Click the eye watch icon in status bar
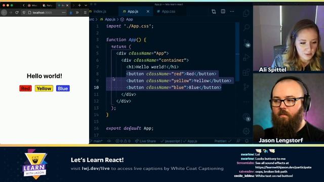The height and width of the screenshot is (182, 324). coord(109,141)
